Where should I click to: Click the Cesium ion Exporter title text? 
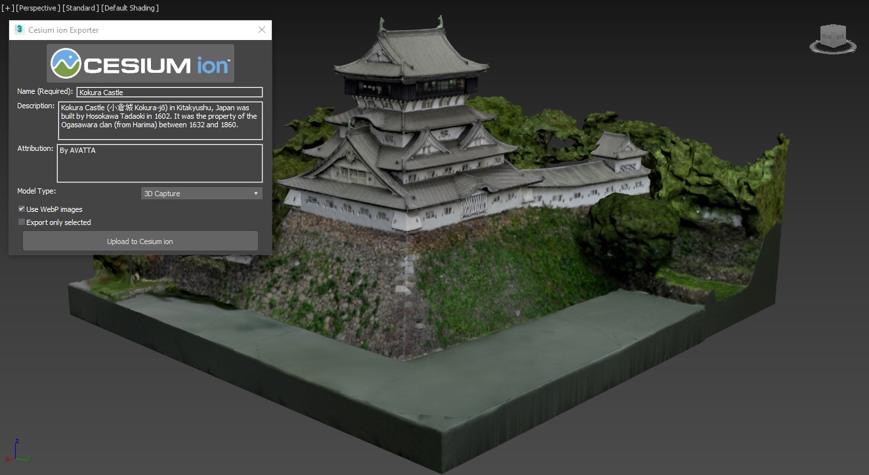click(64, 30)
